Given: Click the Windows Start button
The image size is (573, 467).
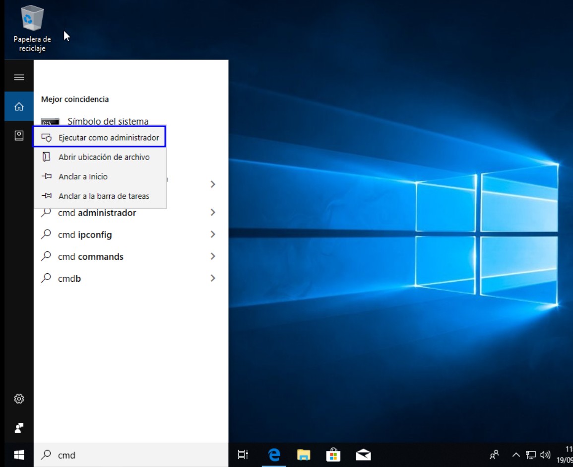Looking at the screenshot, I should (x=19, y=455).
